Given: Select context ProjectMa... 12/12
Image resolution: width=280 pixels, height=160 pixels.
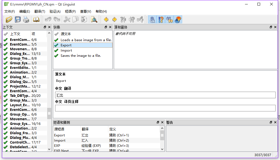Looking at the screenshot, I should click(x=25, y=86).
